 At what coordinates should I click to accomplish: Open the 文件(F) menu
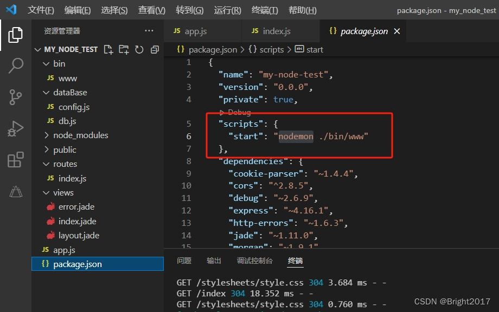(41, 10)
